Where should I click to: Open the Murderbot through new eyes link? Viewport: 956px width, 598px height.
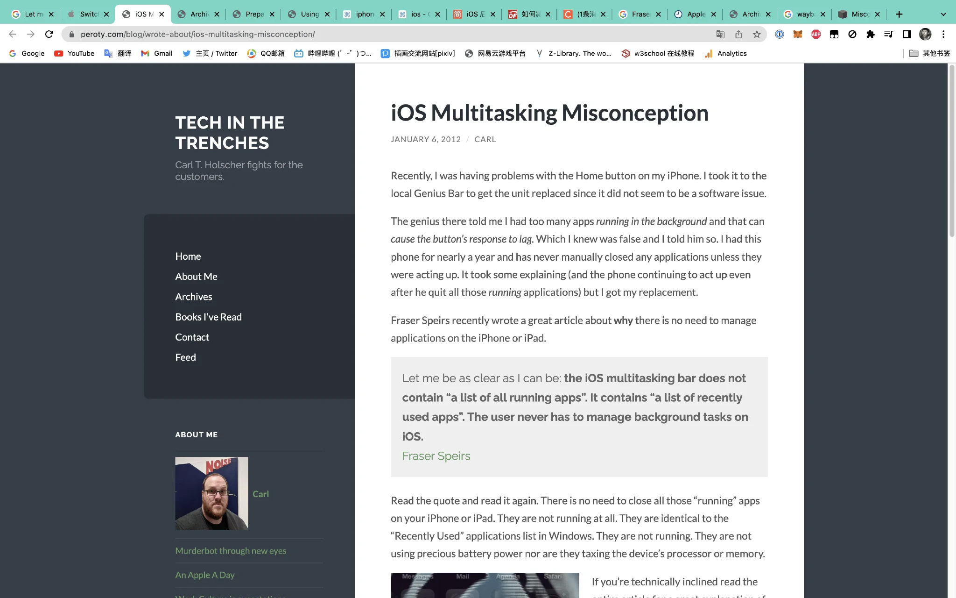(231, 551)
